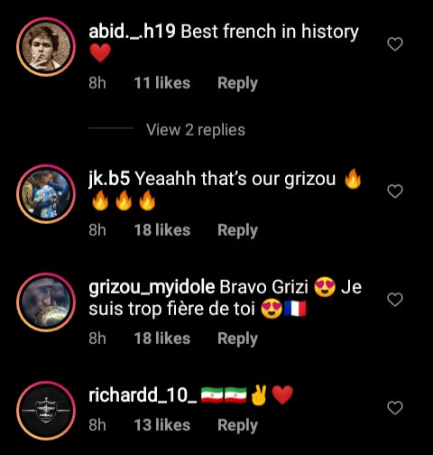Viewport: 433px width, 455px height.
Task: Open jk.b5's profile avatar
Action: (46, 194)
